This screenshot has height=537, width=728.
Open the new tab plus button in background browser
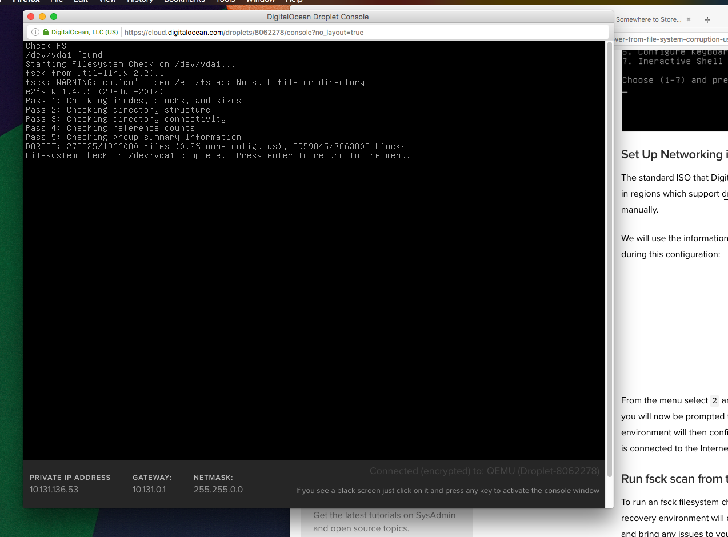[707, 19]
